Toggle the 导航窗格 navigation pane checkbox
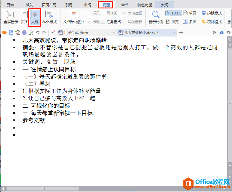 (x=125, y=22)
